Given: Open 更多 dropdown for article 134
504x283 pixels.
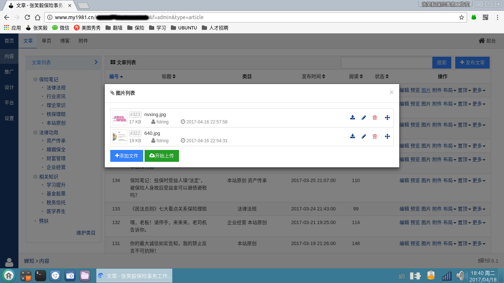Looking at the screenshot, I should click(479, 181).
